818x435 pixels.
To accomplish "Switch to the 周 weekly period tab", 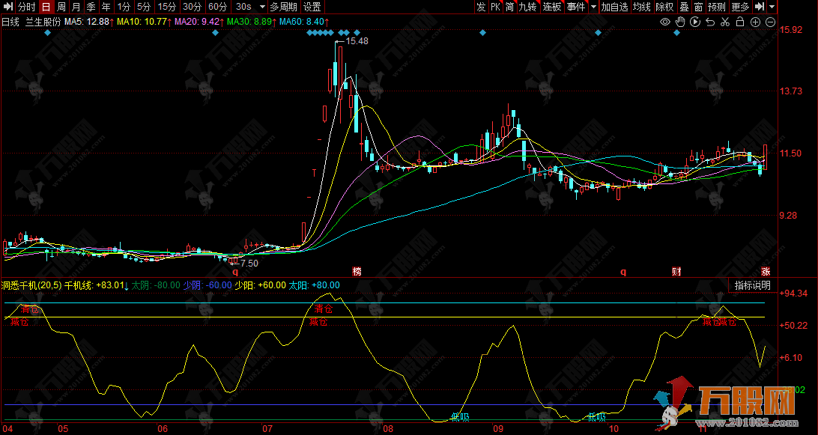I will coord(61,7).
